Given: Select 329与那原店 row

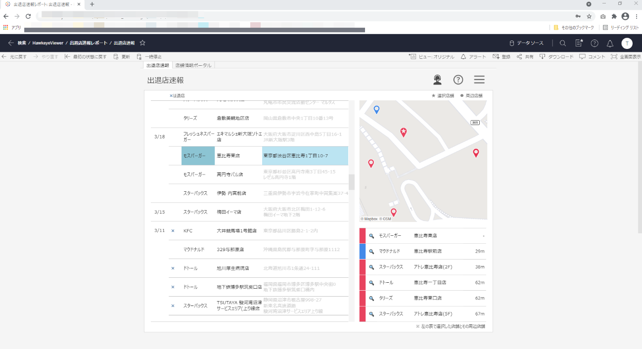Looking at the screenshot, I should 230,250.
